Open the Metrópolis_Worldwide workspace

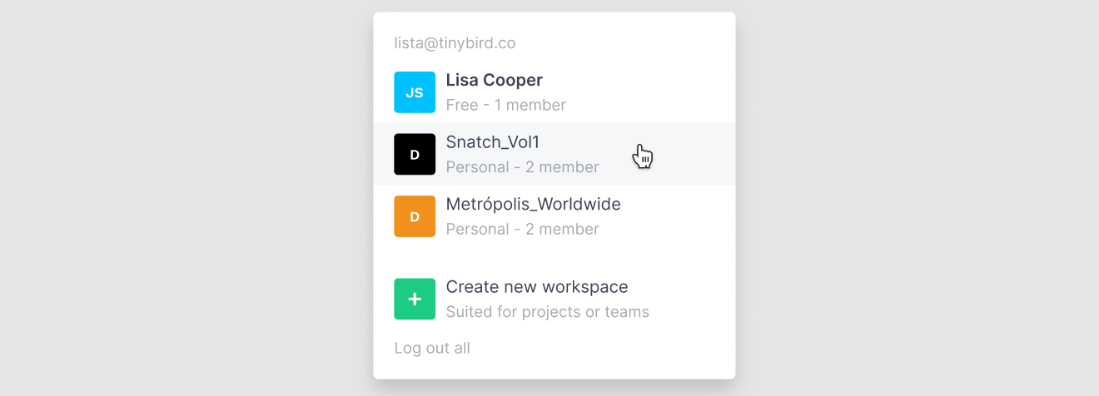[x=533, y=204]
